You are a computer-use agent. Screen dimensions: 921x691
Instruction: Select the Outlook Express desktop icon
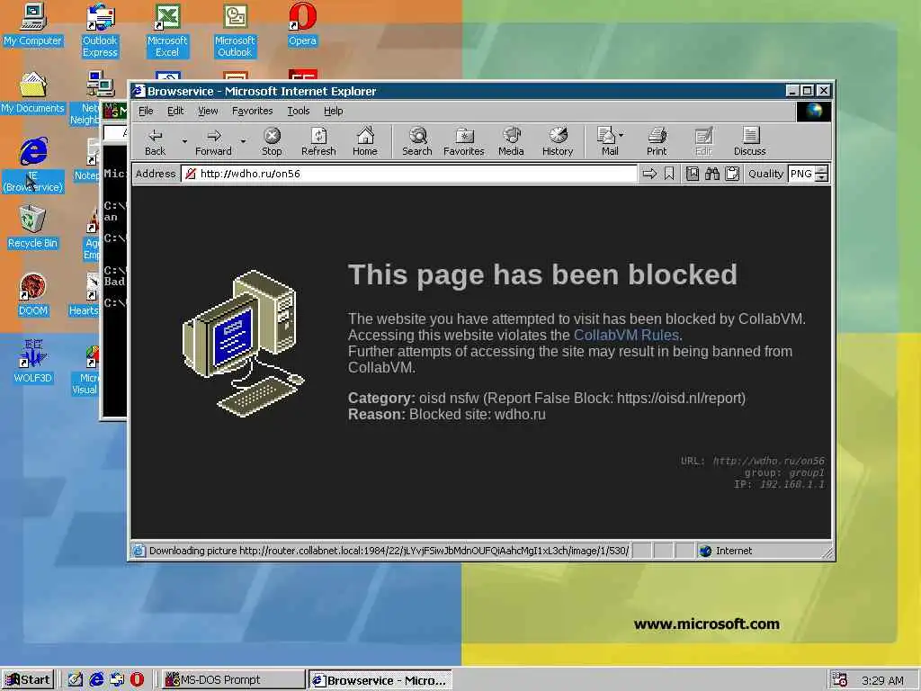pyautogui.click(x=100, y=31)
